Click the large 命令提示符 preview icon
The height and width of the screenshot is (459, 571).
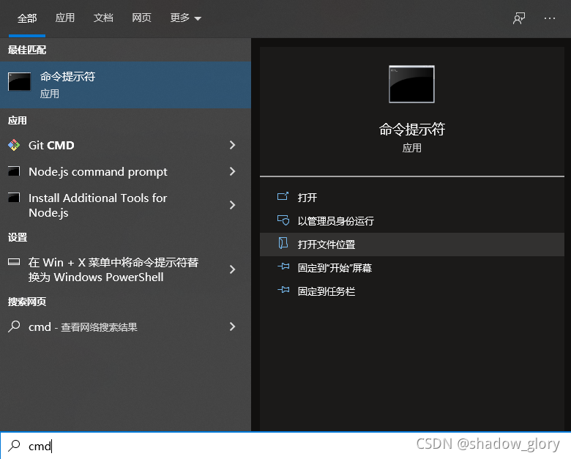tap(412, 84)
